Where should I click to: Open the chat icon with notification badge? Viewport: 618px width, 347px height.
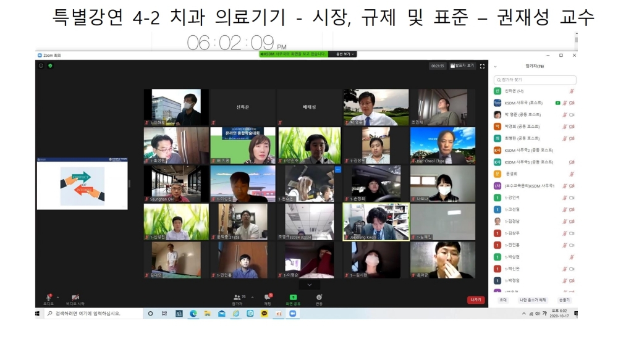pos(268,297)
